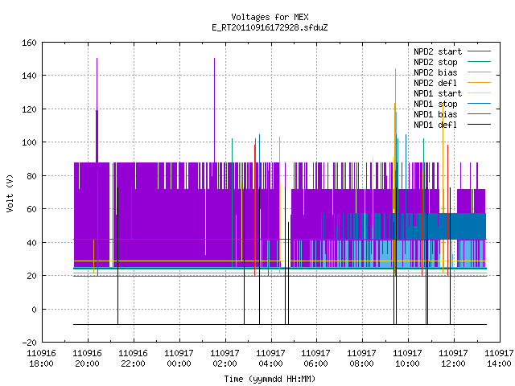Click the NPD2 start legend label
Screen dimensions: 515x386
tap(438, 51)
